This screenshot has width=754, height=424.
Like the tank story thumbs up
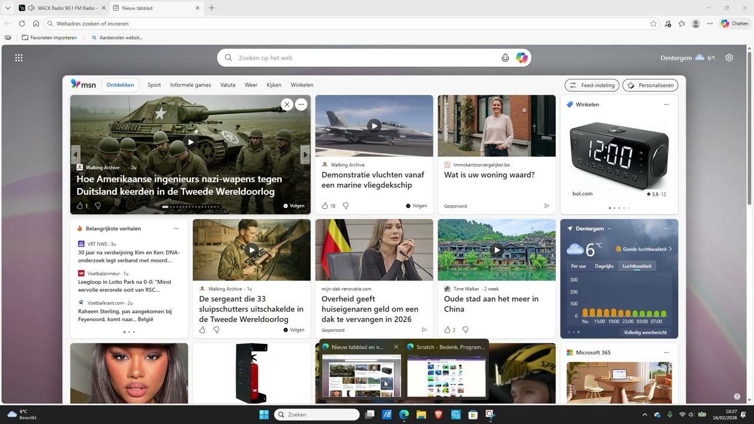coord(80,206)
